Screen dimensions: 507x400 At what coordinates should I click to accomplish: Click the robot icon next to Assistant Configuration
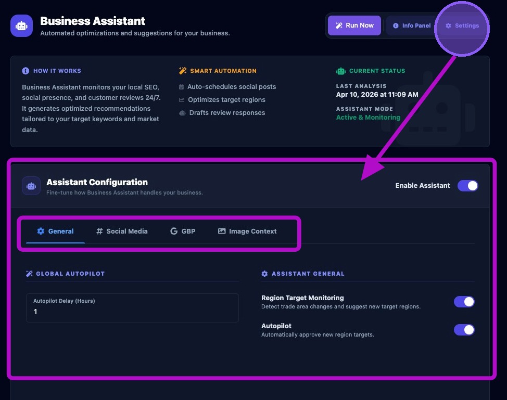click(x=31, y=186)
